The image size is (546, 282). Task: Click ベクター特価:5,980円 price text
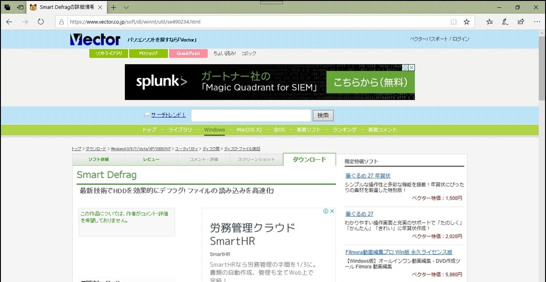point(437,275)
